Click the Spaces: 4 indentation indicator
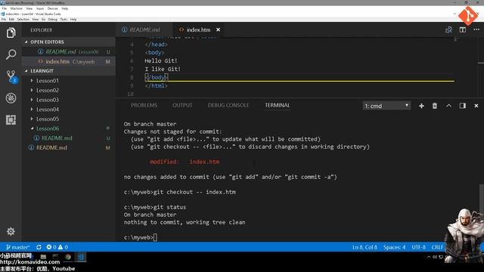484x272 pixels. 394,247
